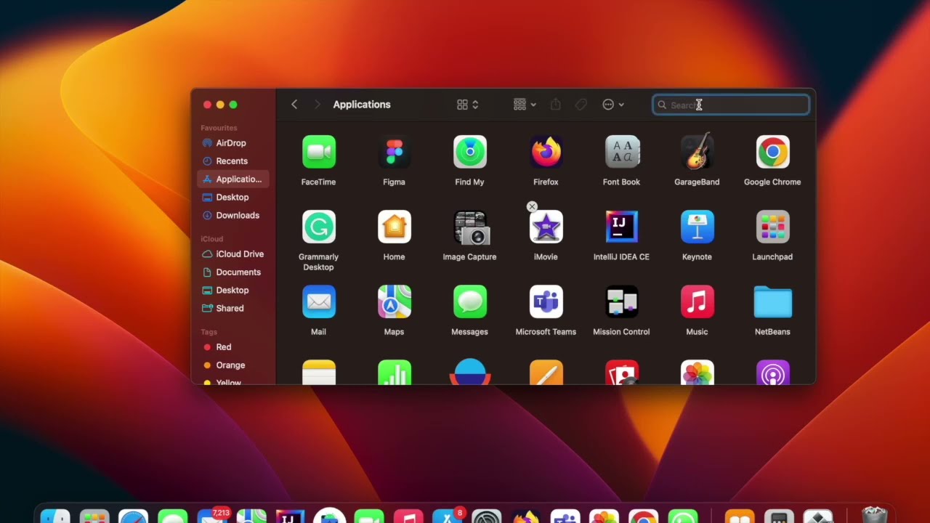
Task: Open the Shared sidebar item
Action: [x=232, y=309]
